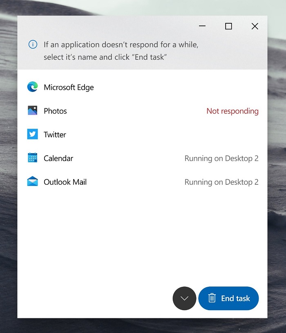Close the task manager window

pyautogui.click(x=255, y=26)
